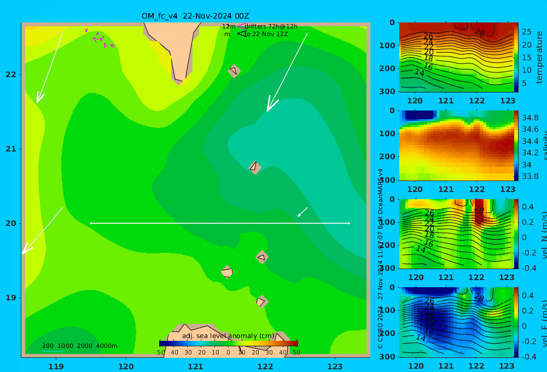The width and height of the screenshot is (547, 372).
Task: Click the small white drifter near 20N 122.5E
Action: point(302,212)
